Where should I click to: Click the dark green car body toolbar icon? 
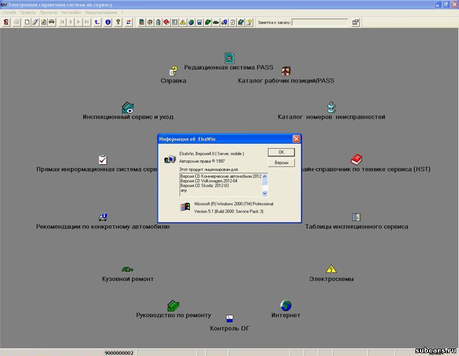point(216,22)
